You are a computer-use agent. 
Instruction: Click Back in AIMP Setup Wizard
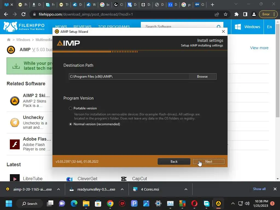[174, 161]
